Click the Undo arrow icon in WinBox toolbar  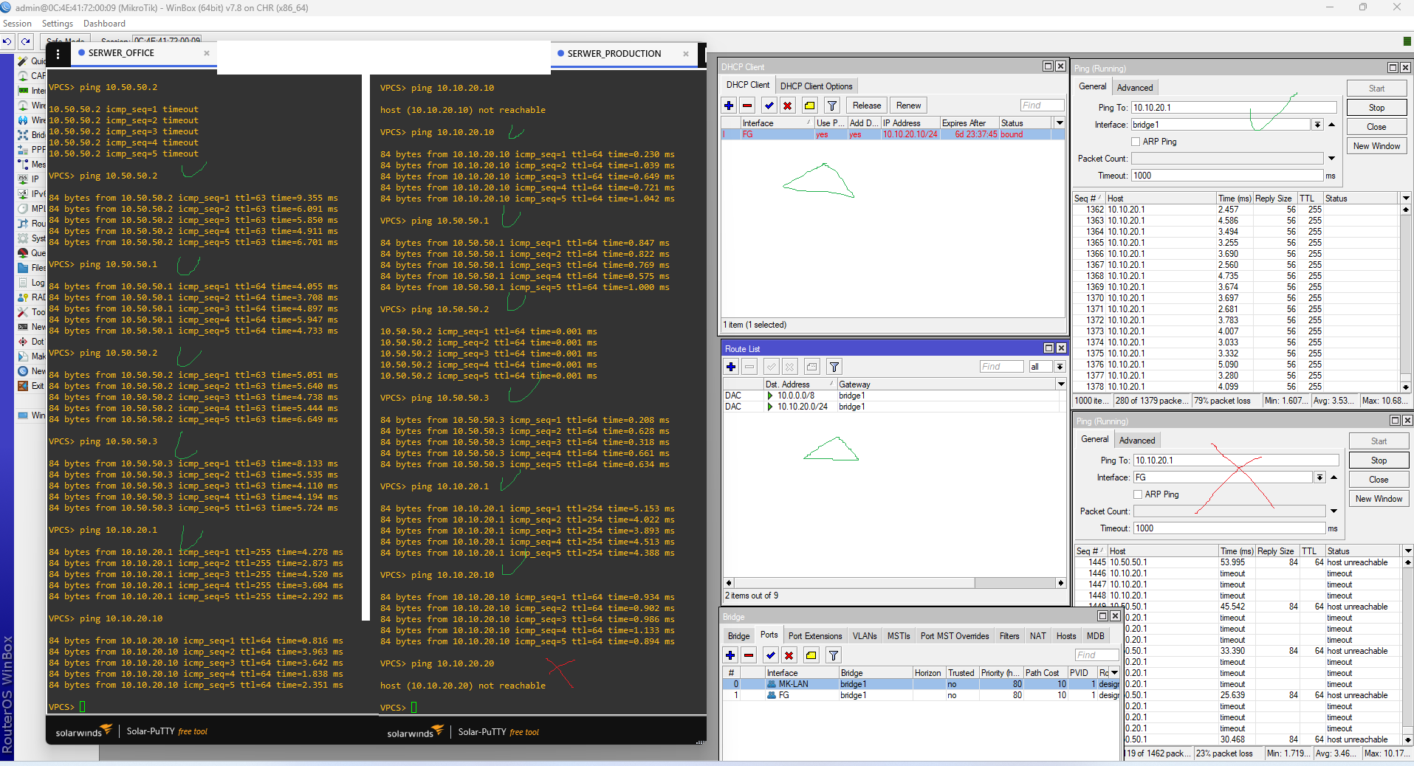click(x=7, y=41)
